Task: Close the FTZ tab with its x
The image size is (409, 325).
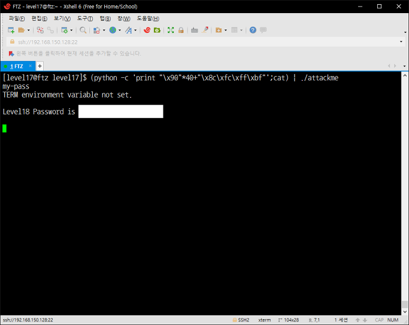Action: 31,66
